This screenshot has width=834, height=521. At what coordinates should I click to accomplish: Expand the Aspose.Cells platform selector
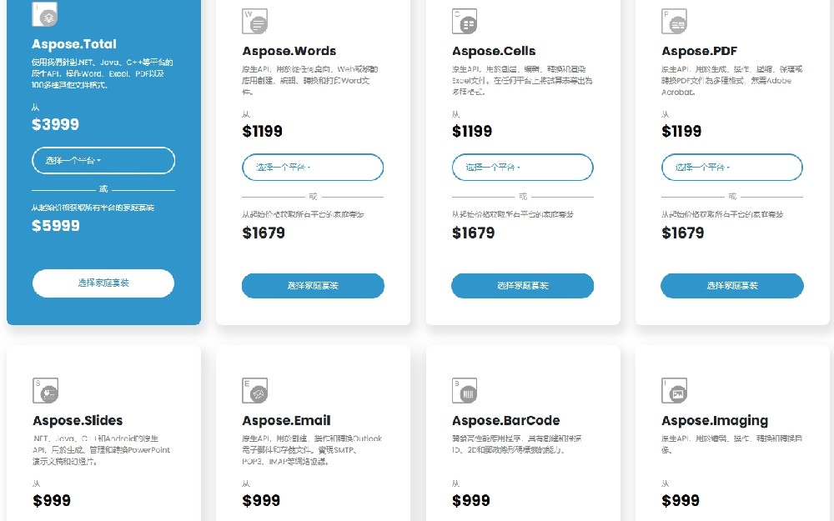click(522, 167)
